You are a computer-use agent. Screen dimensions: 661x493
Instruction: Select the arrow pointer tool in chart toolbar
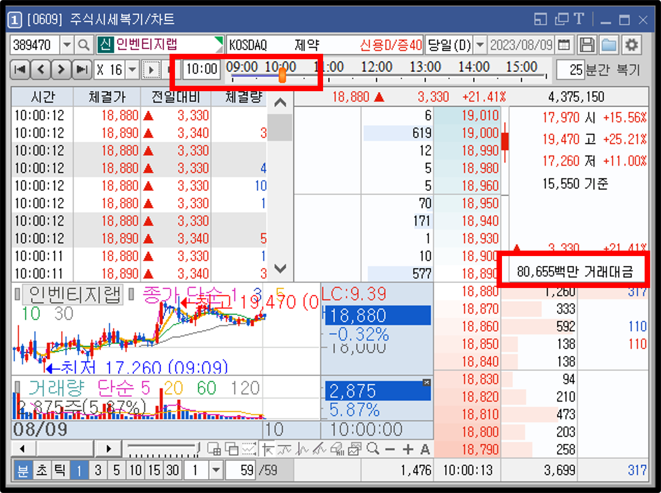(x=269, y=449)
